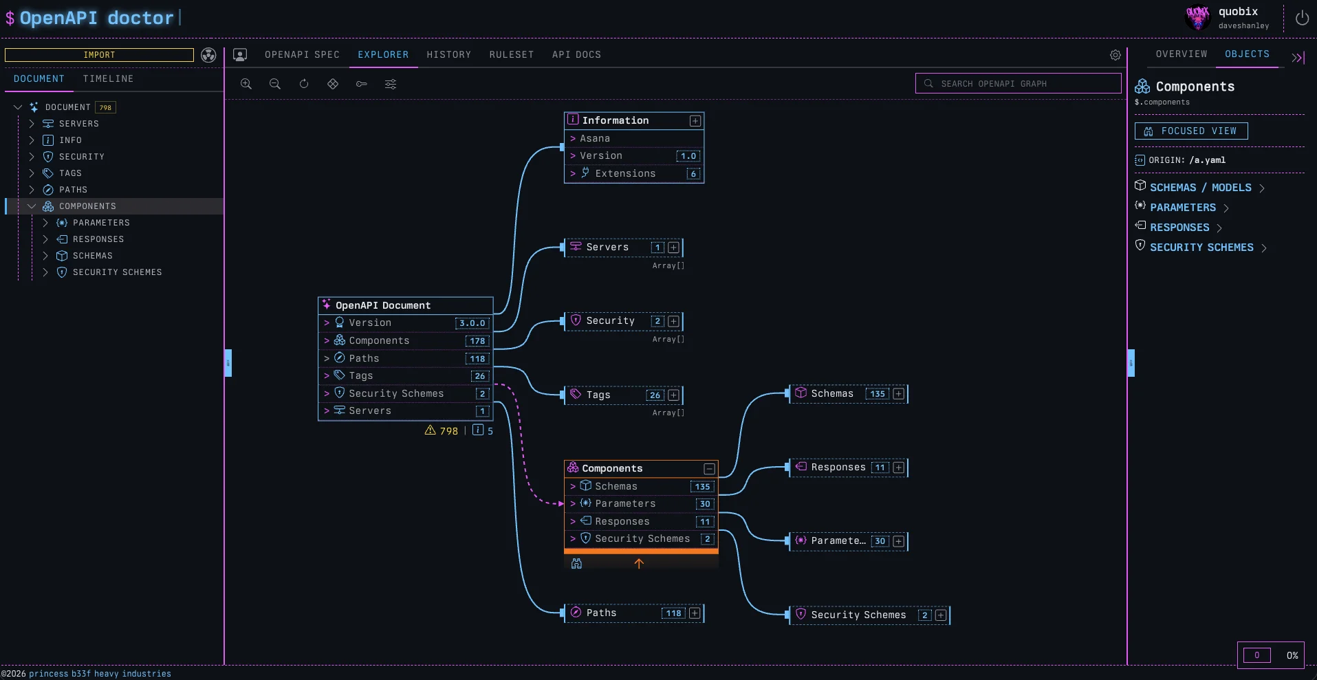The width and height of the screenshot is (1317, 680).
Task: Click the binoculars icon under Components node
Action: click(576, 564)
